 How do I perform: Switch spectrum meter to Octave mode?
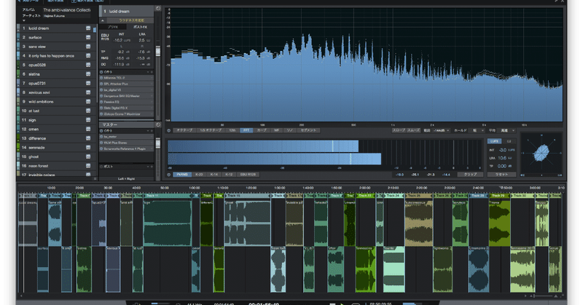[184, 131]
